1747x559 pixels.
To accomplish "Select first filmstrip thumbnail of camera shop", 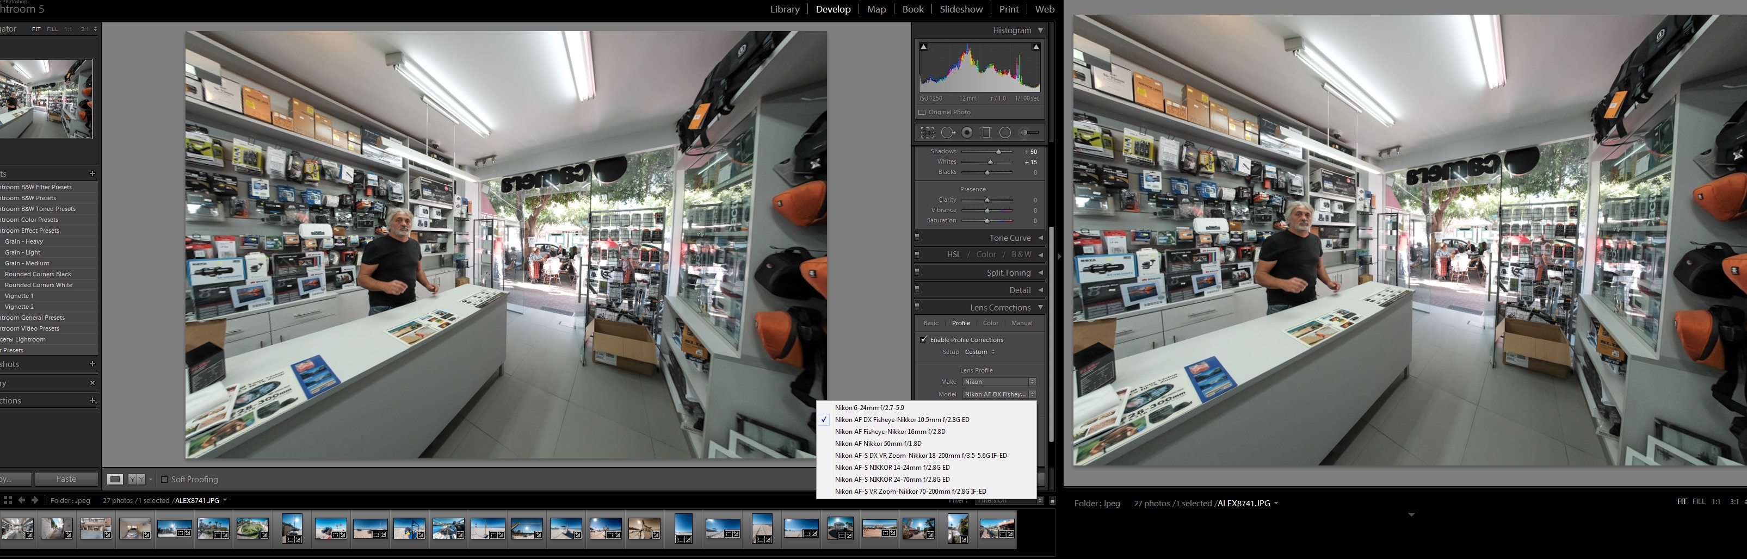I will (x=17, y=529).
